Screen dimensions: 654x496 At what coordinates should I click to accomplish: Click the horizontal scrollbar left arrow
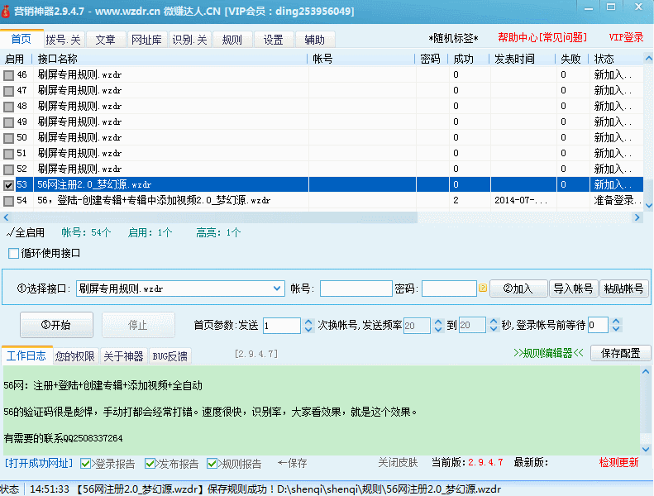(7, 217)
